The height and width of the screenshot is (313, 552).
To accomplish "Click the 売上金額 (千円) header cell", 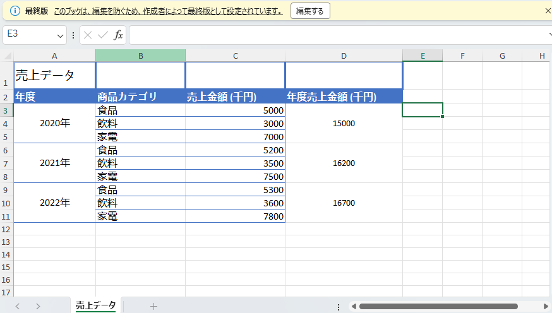I will coord(235,97).
